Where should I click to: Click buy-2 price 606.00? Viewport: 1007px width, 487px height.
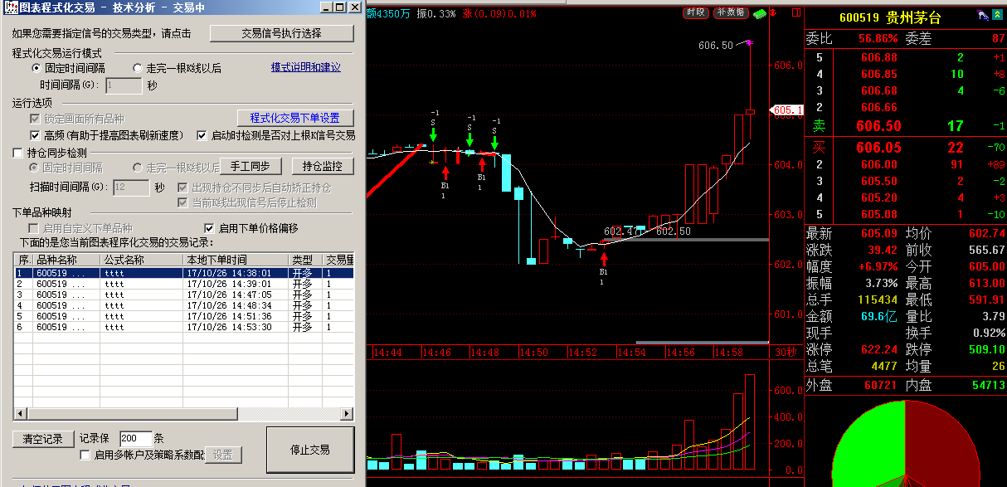click(879, 165)
